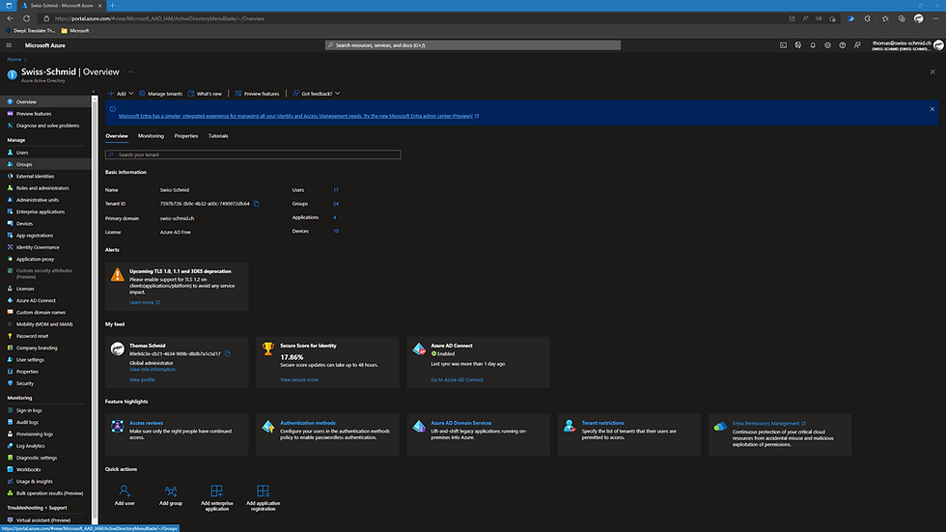Image resolution: width=946 pixels, height=532 pixels.
Task: Open the Azure portal hamburger menu
Action: point(9,45)
